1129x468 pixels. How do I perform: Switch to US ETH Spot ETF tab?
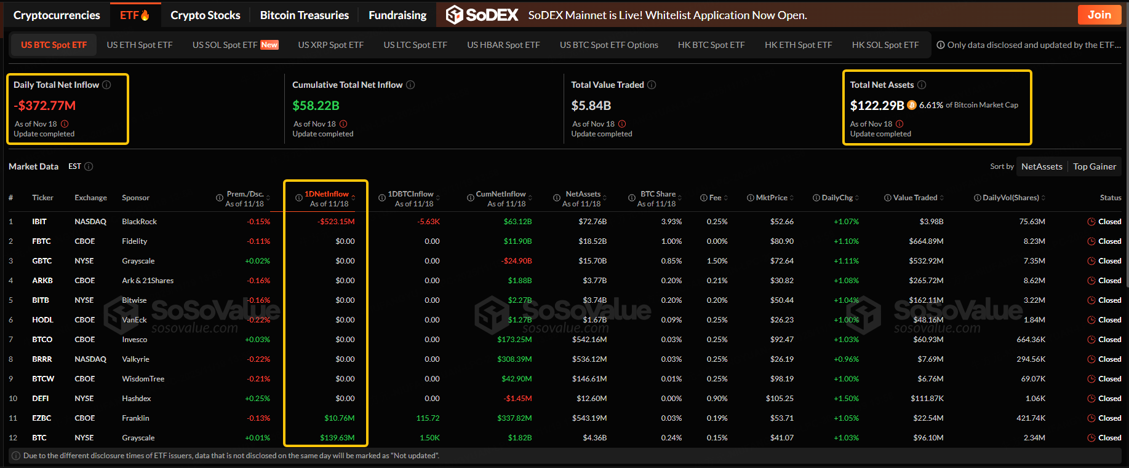pyautogui.click(x=140, y=45)
